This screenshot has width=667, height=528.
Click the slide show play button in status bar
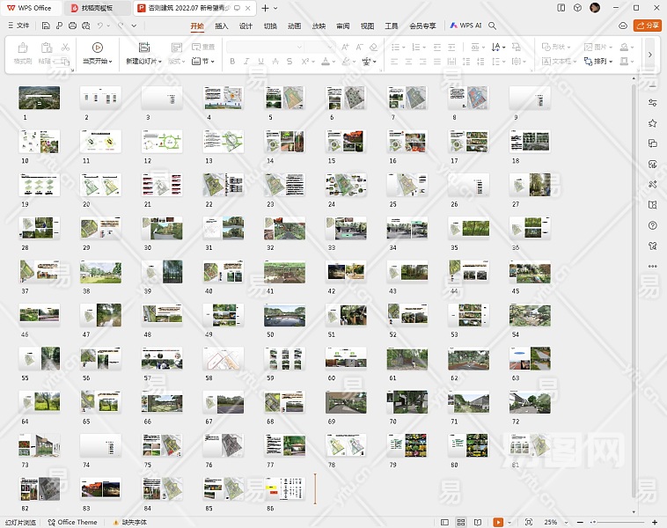[x=498, y=522]
